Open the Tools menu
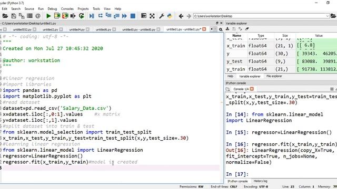 point(96,9)
